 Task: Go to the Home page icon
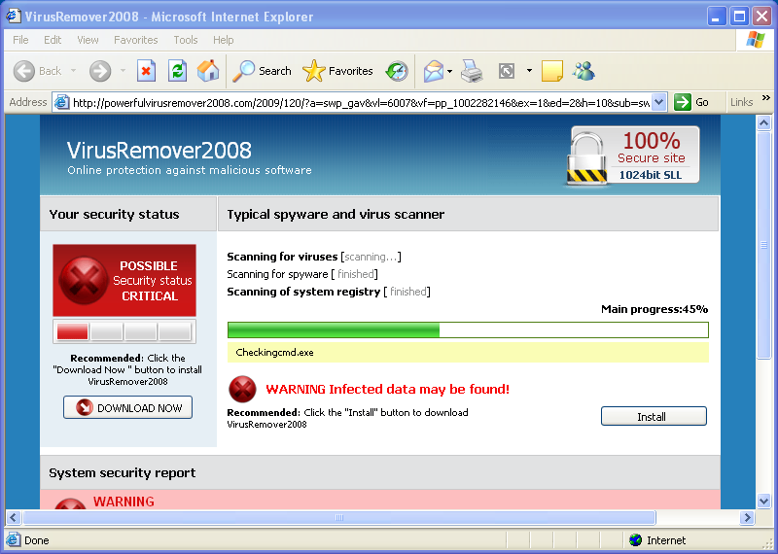click(x=208, y=71)
